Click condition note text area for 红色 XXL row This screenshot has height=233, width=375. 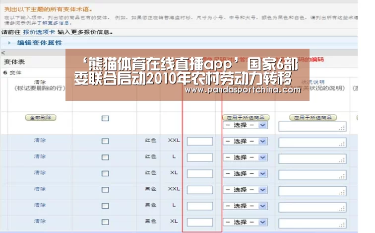(x=312, y=143)
